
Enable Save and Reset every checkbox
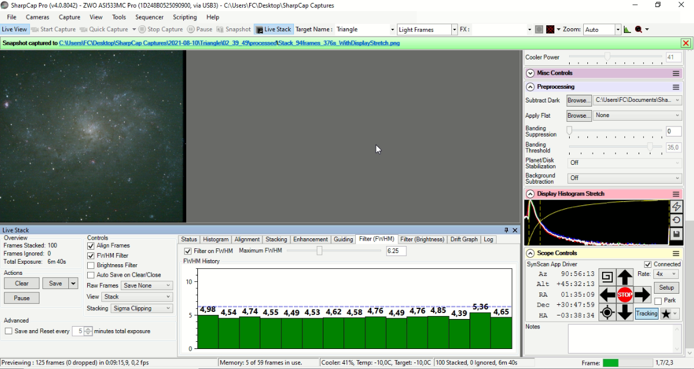pos(8,331)
